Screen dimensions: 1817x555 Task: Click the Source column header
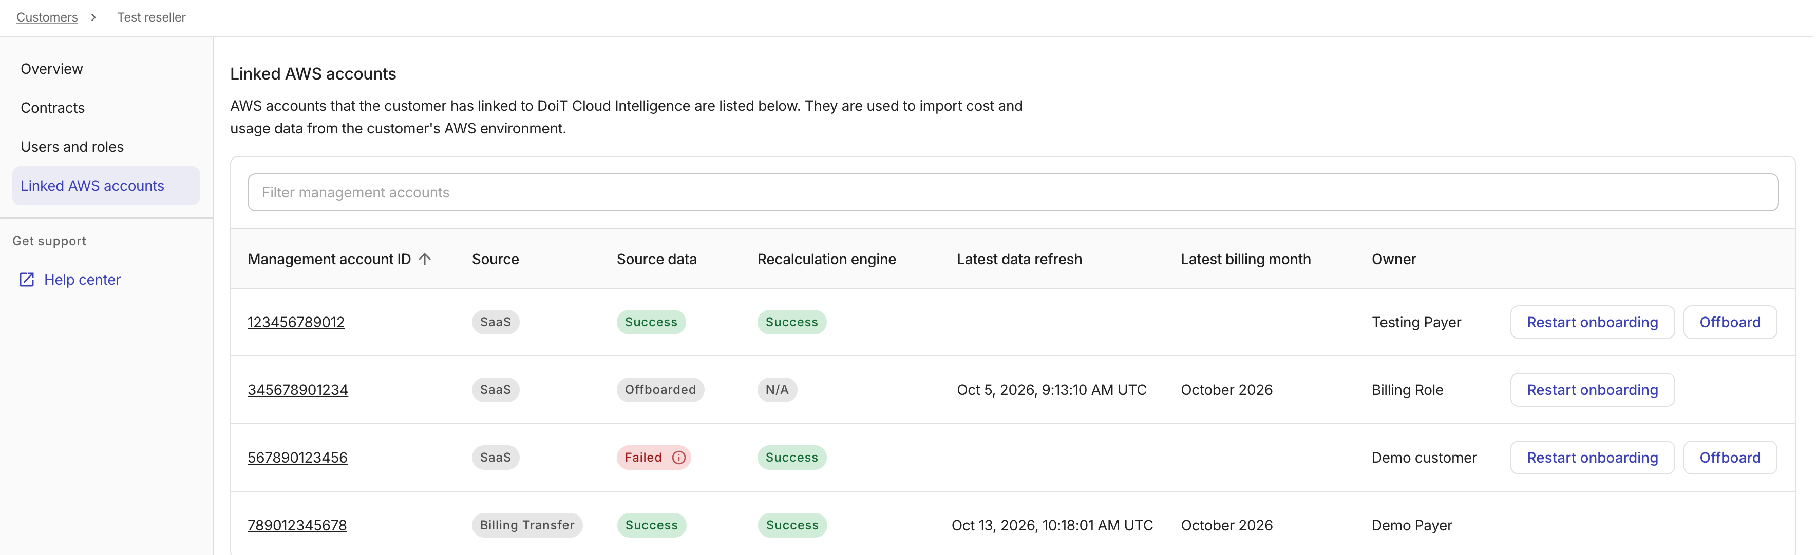coord(495,259)
